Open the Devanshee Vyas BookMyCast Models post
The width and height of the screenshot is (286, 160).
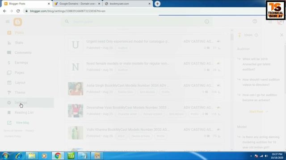[x=127, y=108]
